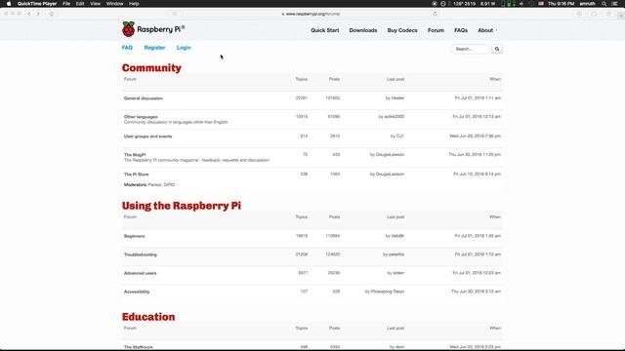Open the Help menu
The image size is (625, 351).
tap(134, 4)
